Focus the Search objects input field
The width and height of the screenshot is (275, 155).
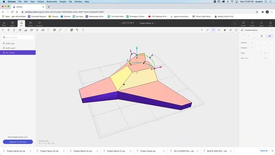point(18,37)
